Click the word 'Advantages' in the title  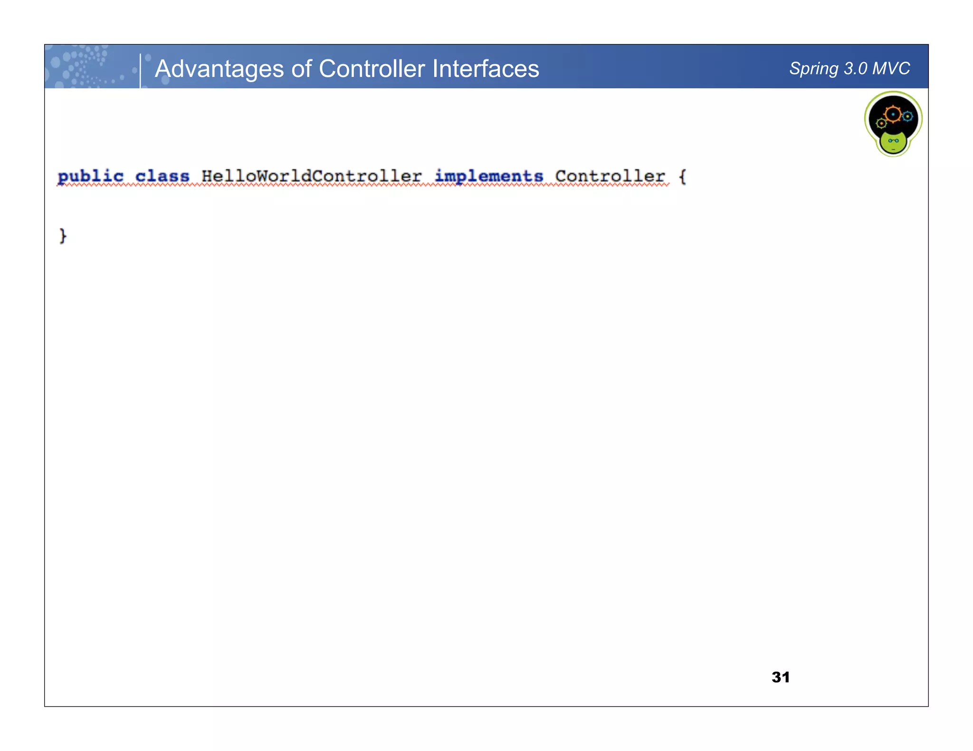click(219, 68)
